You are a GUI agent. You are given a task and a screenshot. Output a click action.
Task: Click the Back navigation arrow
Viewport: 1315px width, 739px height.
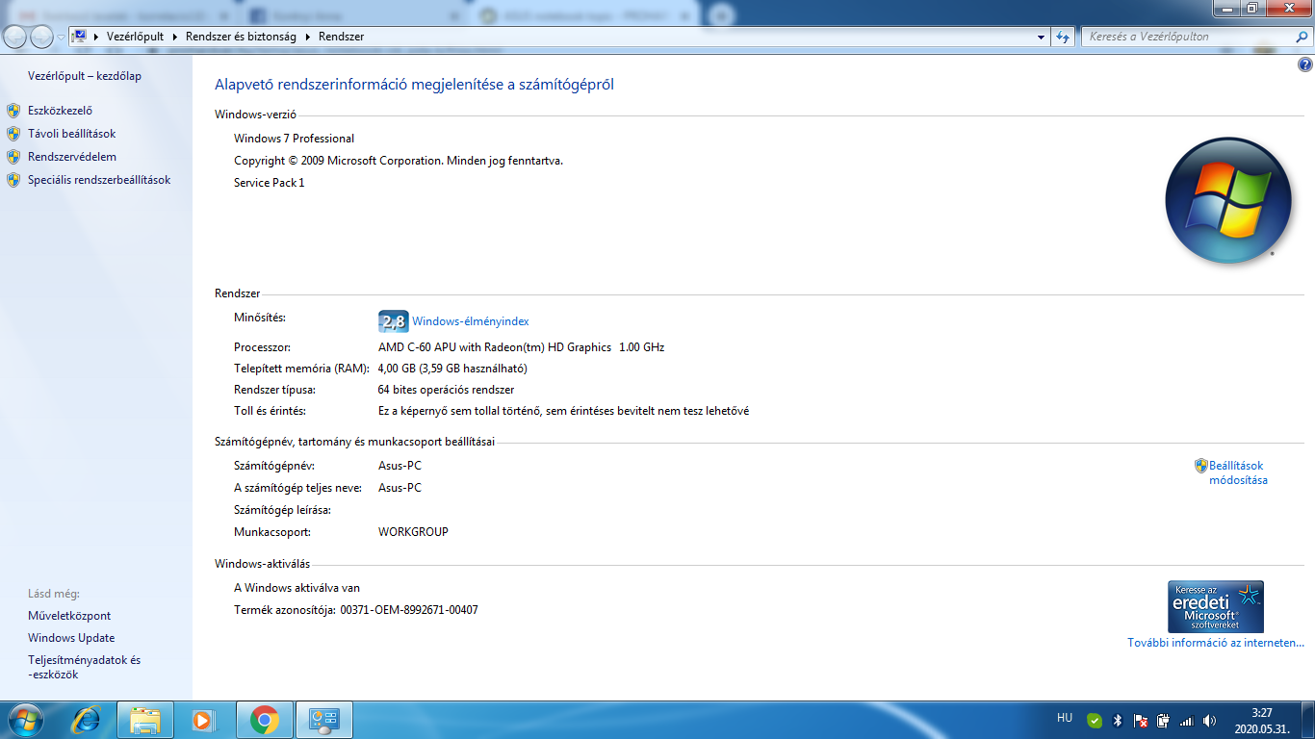[15, 37]
